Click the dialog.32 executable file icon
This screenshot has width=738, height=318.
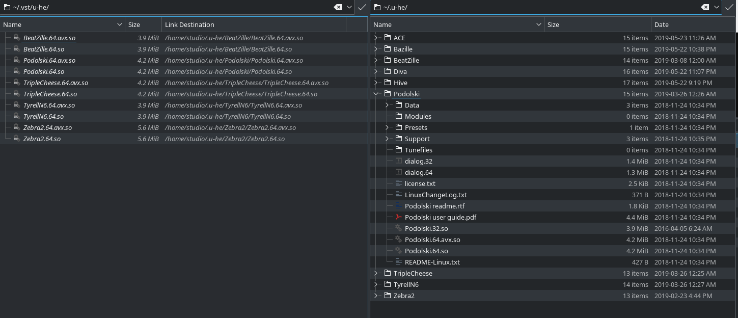(x=399, y=161)
